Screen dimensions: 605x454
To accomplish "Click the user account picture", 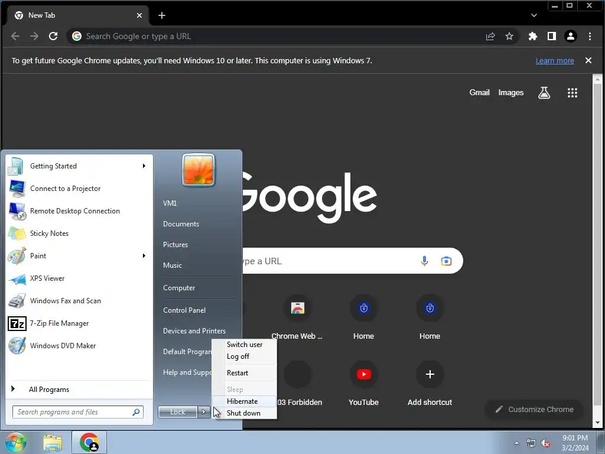I will pyautogui.click(x=199, y=170).
